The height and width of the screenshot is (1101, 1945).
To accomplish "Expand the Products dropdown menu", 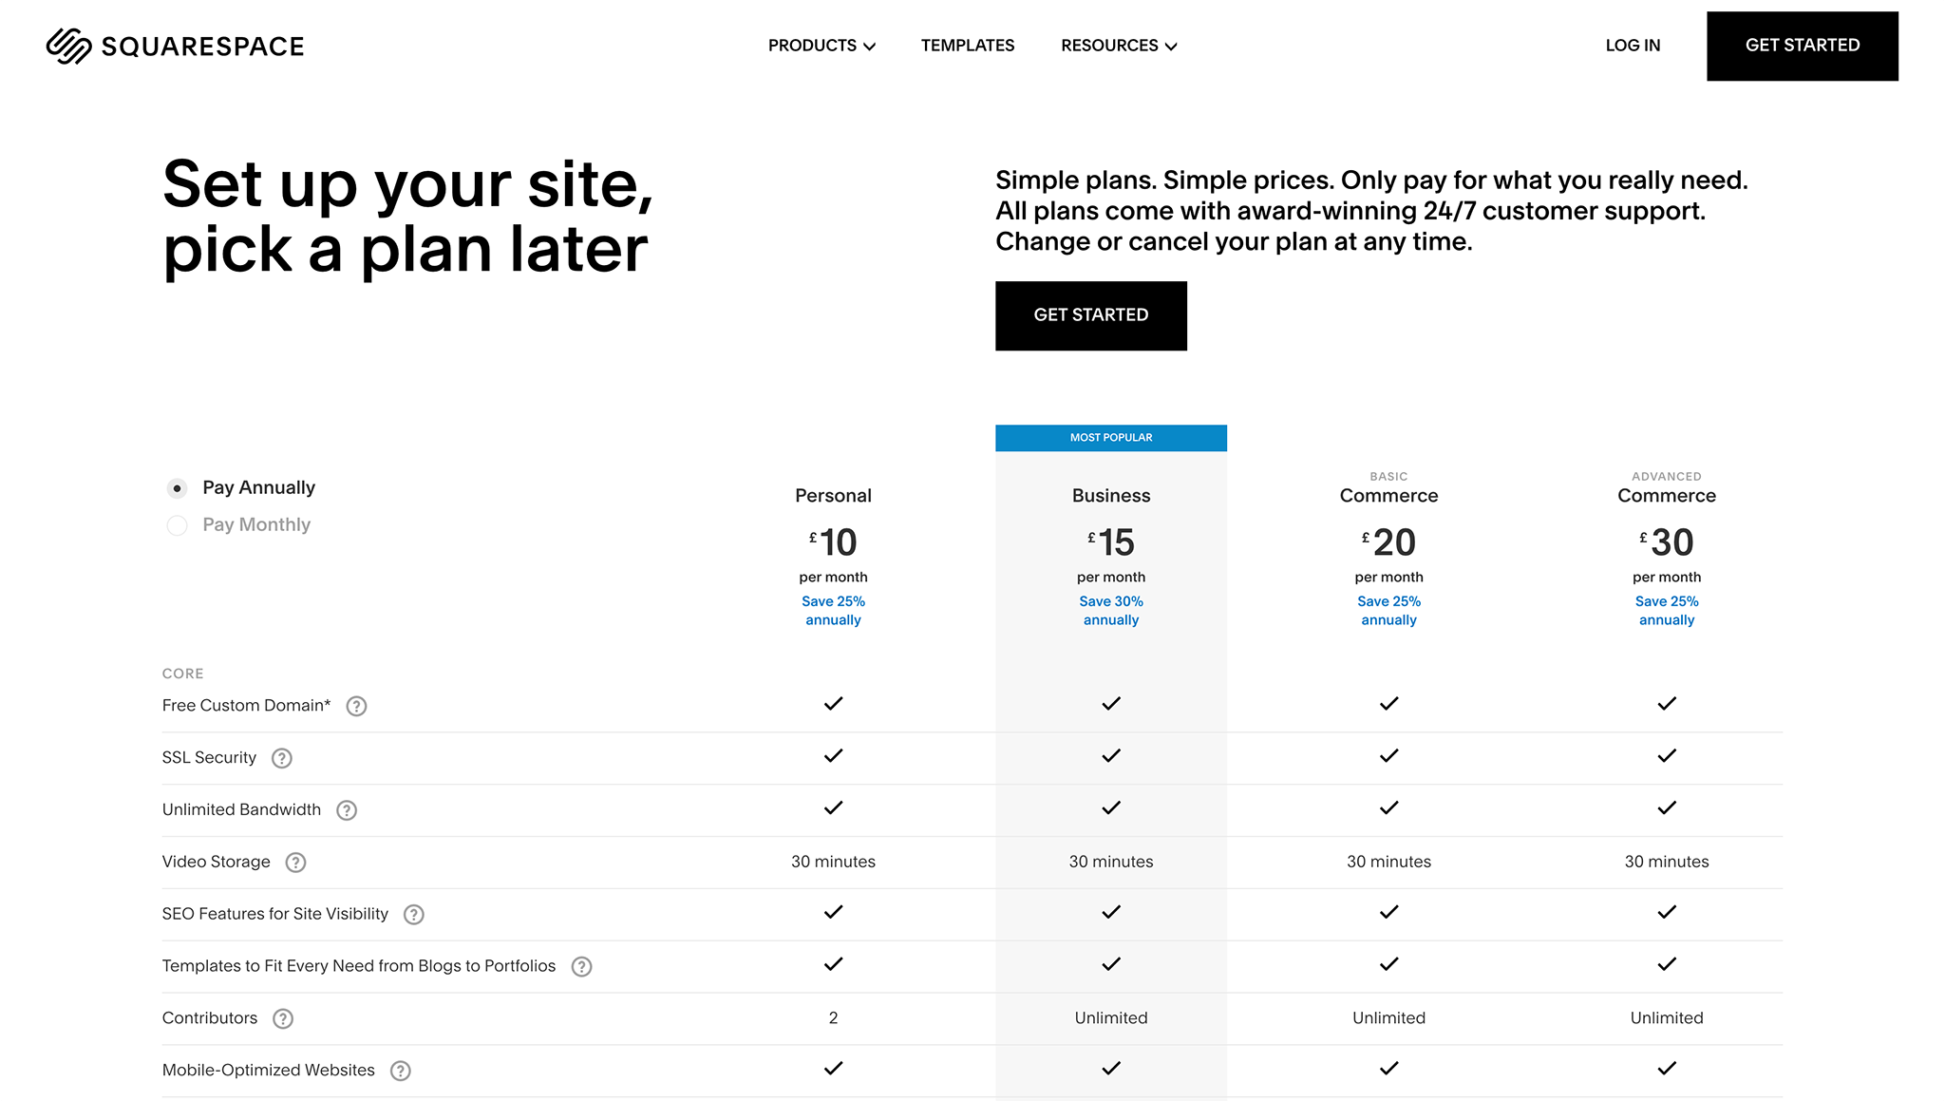I will (x=821, y=46).
